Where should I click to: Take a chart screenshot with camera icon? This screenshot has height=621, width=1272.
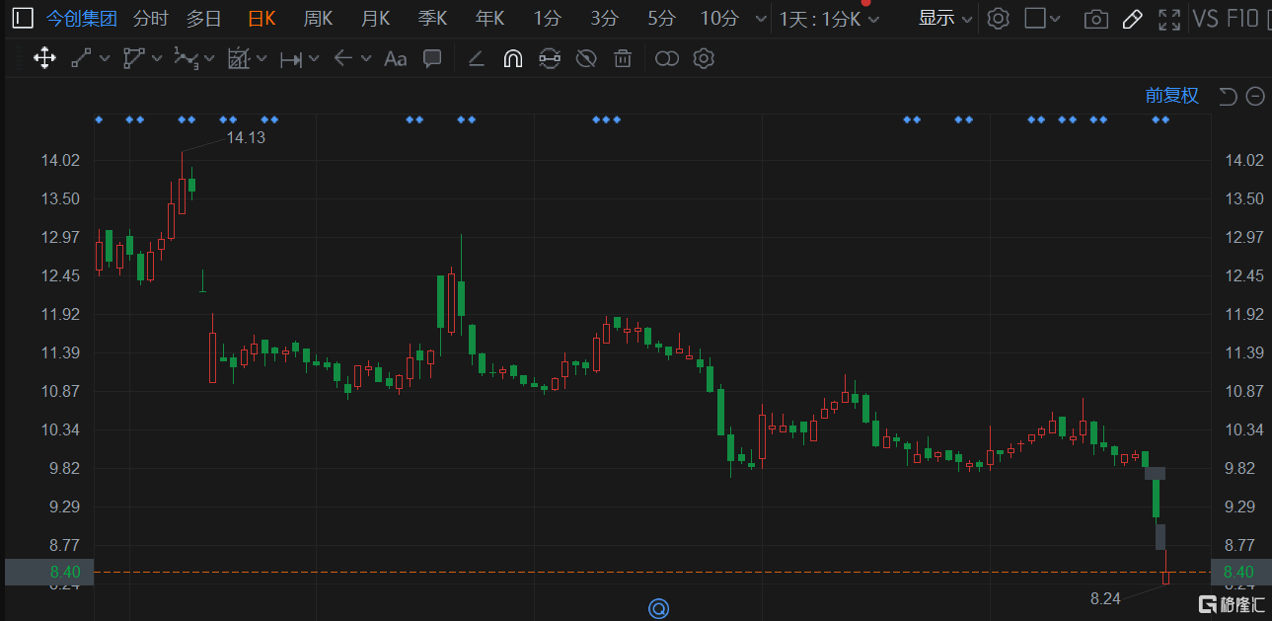tap(1095, 19)
